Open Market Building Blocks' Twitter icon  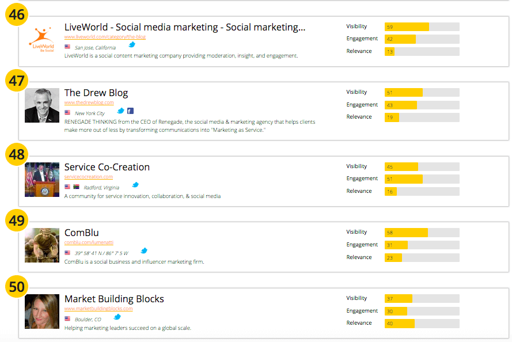[x=117, y=317]
